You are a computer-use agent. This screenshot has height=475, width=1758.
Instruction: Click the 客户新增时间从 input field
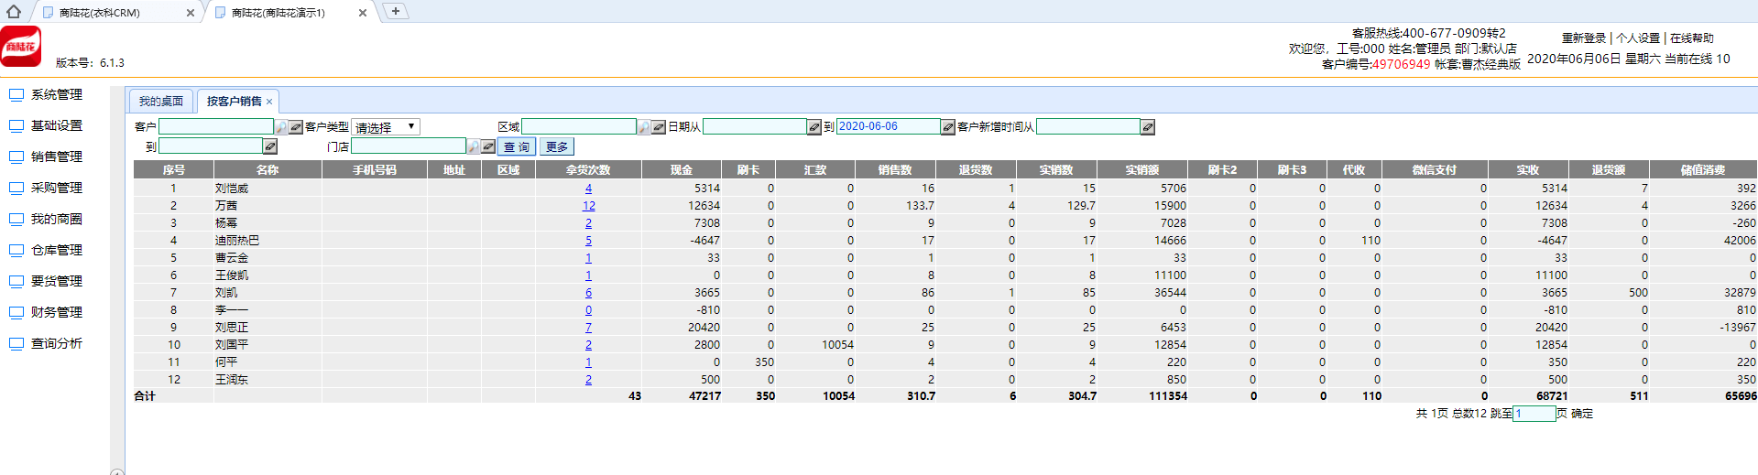pyautogui.click(x=1087, y=126)
